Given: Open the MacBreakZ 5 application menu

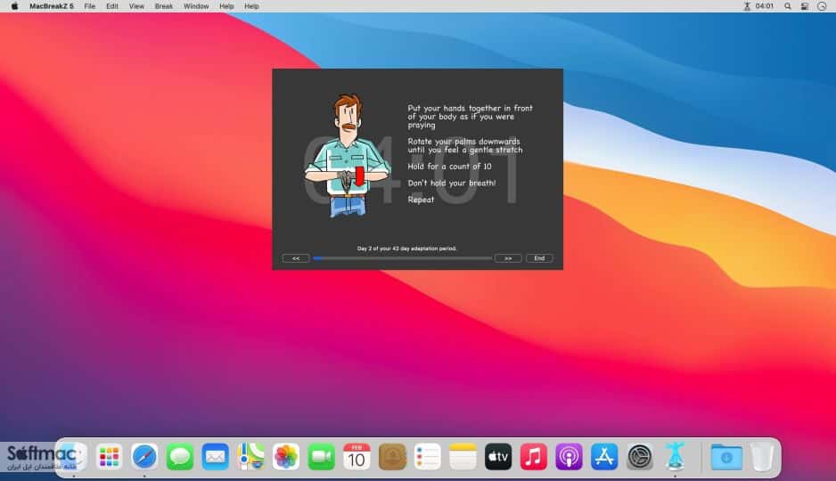Looking at the screenshot, I should (52, 6).
